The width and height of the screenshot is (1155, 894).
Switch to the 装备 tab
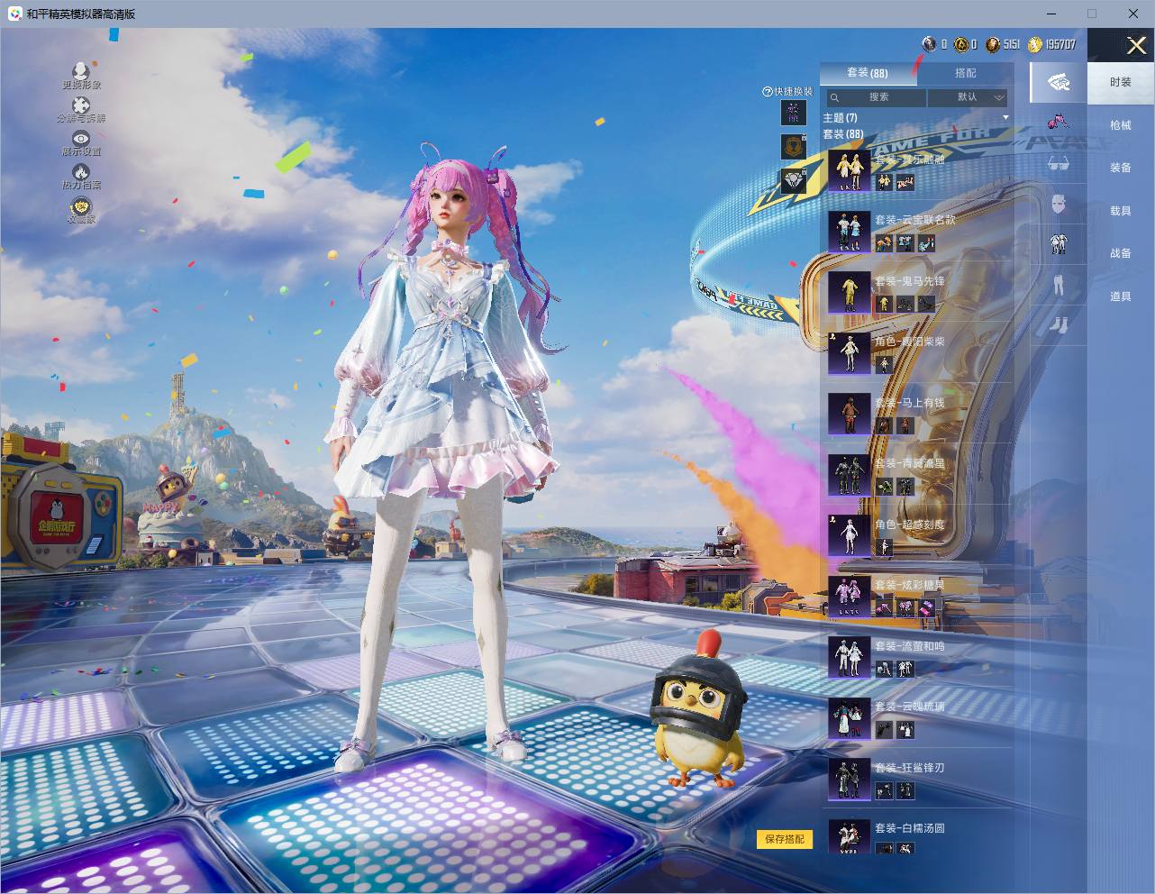click(1121, 168)
